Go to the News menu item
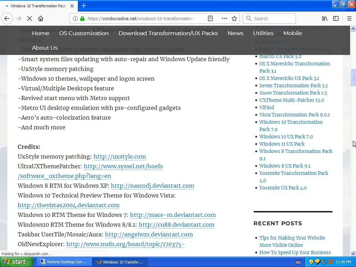Viewport: 356px width, 267px height. (235, 33)
